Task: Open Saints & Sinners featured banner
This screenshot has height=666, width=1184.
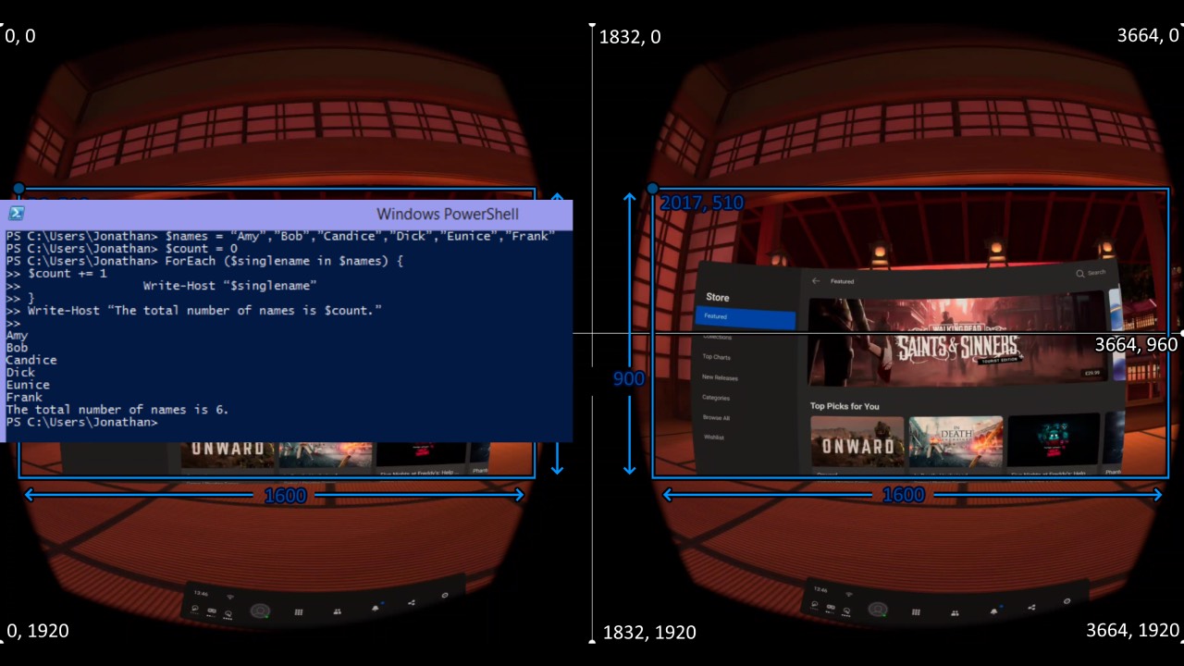Action: point(957,342)
